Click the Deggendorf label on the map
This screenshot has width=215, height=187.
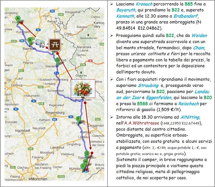coord(96,125)
